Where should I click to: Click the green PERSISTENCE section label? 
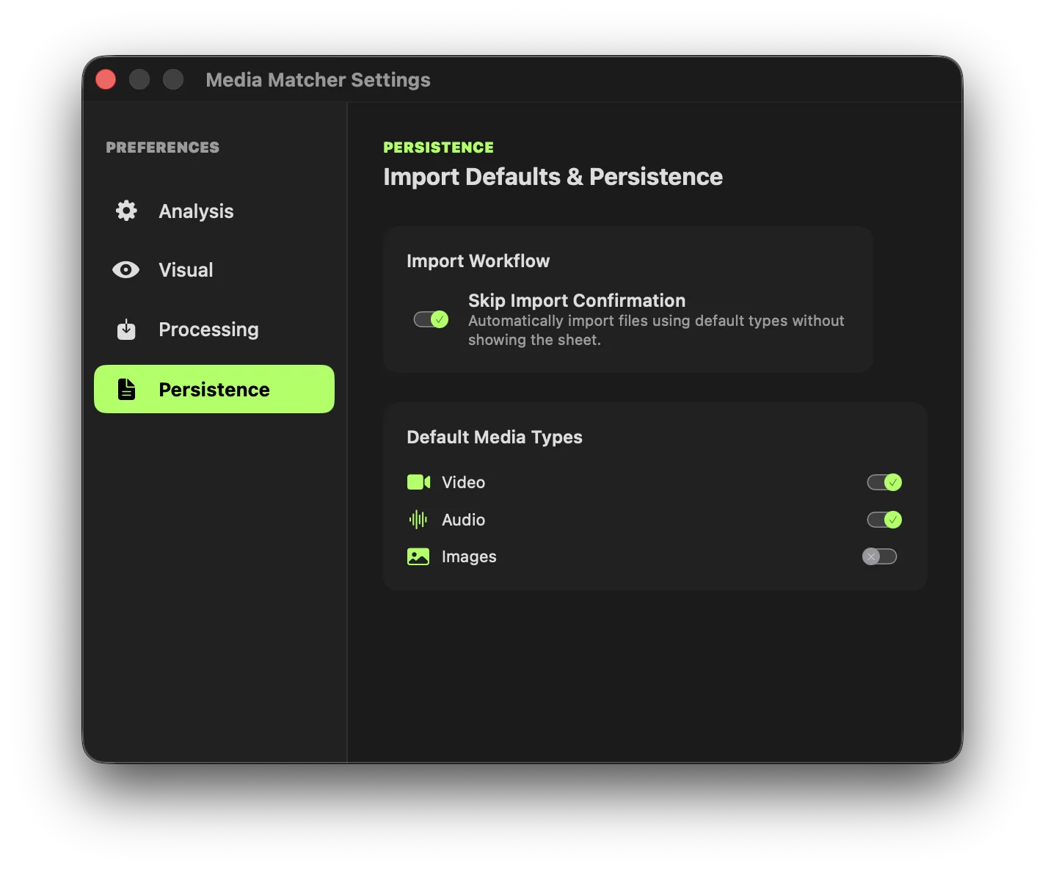pos(438,148)
